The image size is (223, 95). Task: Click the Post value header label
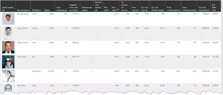click(x=114, y=9)
